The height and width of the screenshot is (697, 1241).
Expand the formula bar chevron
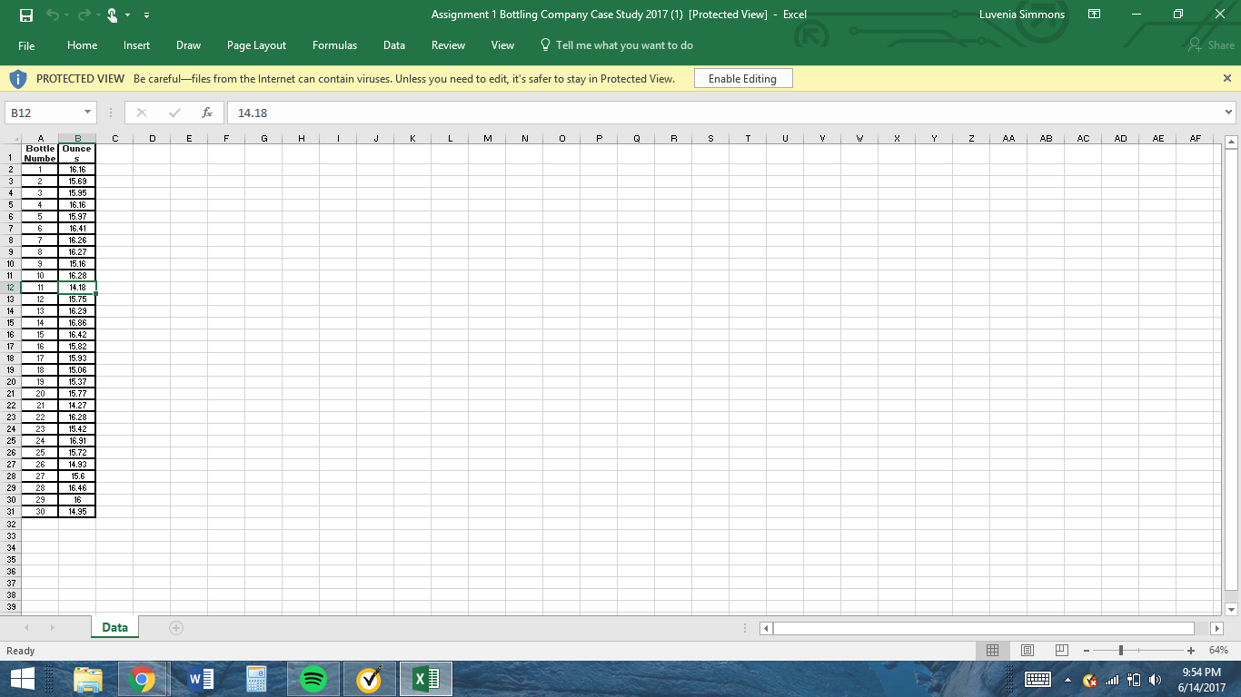coord(1229,113)
